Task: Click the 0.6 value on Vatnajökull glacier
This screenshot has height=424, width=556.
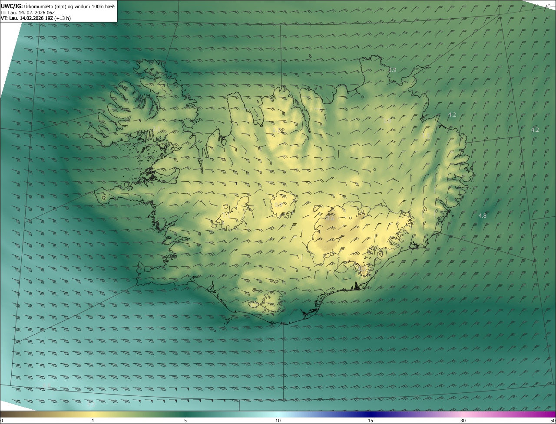Action: point(331,219)
